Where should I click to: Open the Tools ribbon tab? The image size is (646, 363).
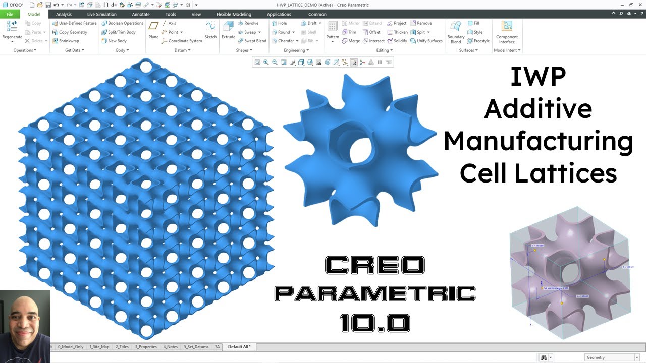coord(171,14)
